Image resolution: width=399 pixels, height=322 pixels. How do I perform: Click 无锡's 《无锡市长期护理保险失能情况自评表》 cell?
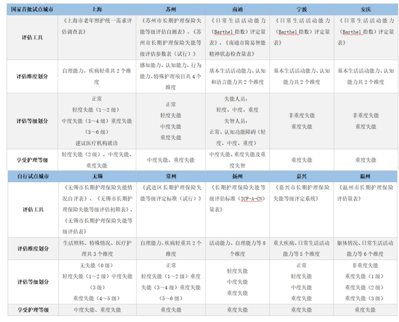(x=97, y=210)
